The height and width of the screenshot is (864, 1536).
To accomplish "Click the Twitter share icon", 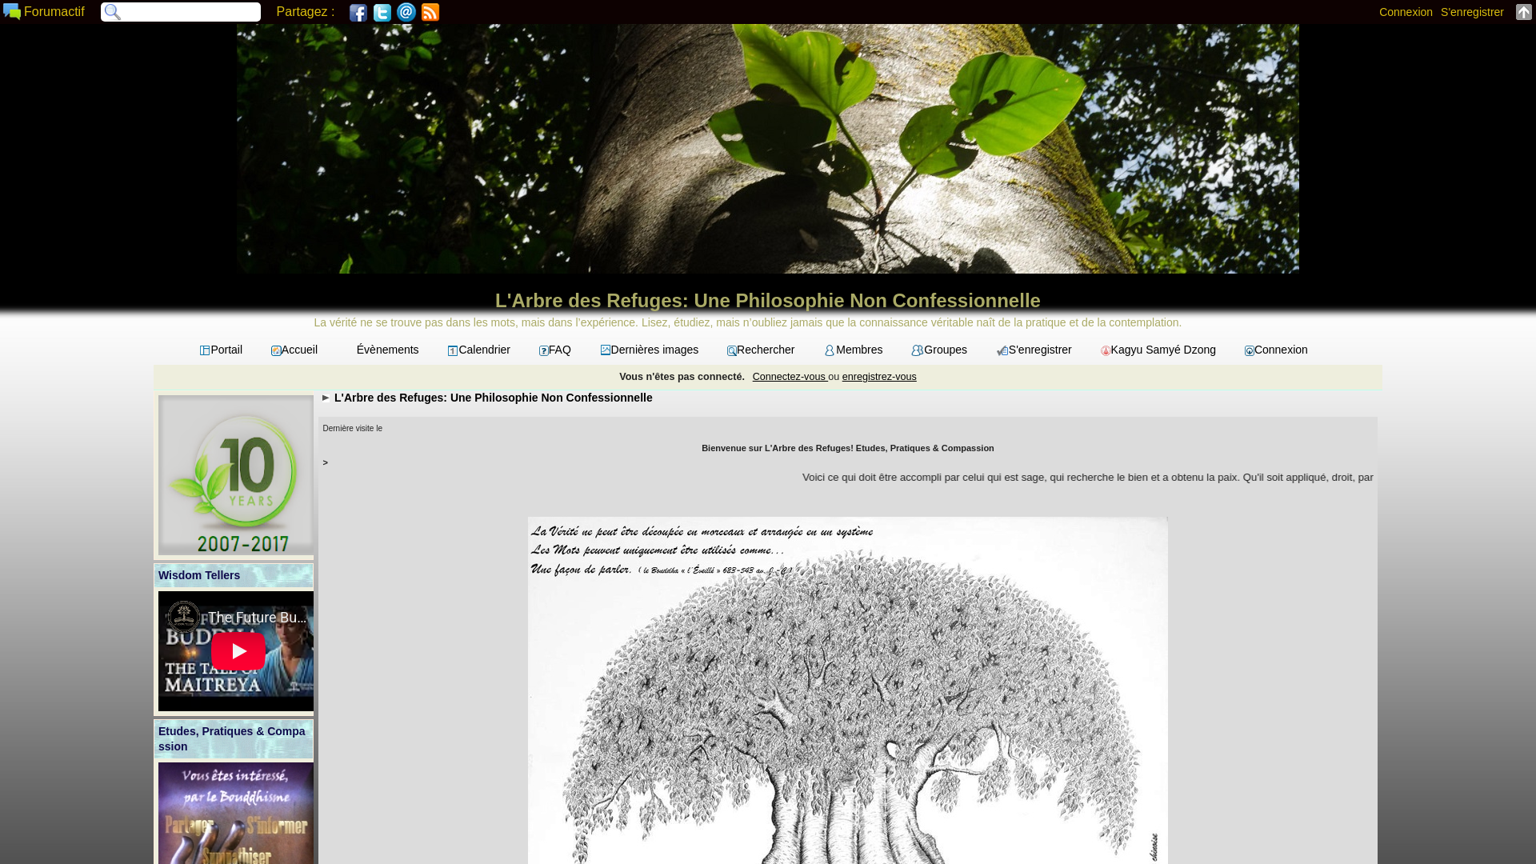I will pyautogui.click(x=382, y=12).
